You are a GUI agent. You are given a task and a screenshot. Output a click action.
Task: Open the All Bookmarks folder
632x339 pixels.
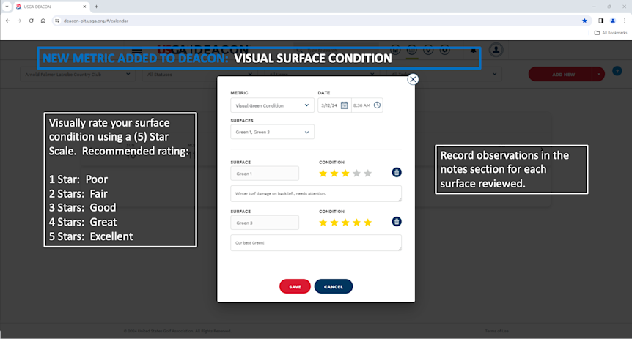pos(611,33)
